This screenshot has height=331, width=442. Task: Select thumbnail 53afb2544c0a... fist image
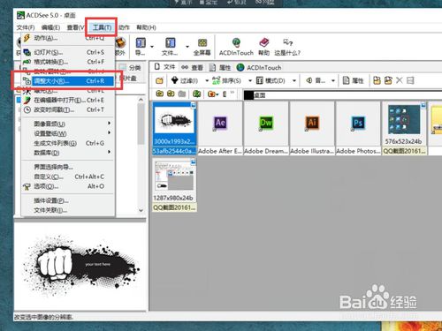point(174,128)
